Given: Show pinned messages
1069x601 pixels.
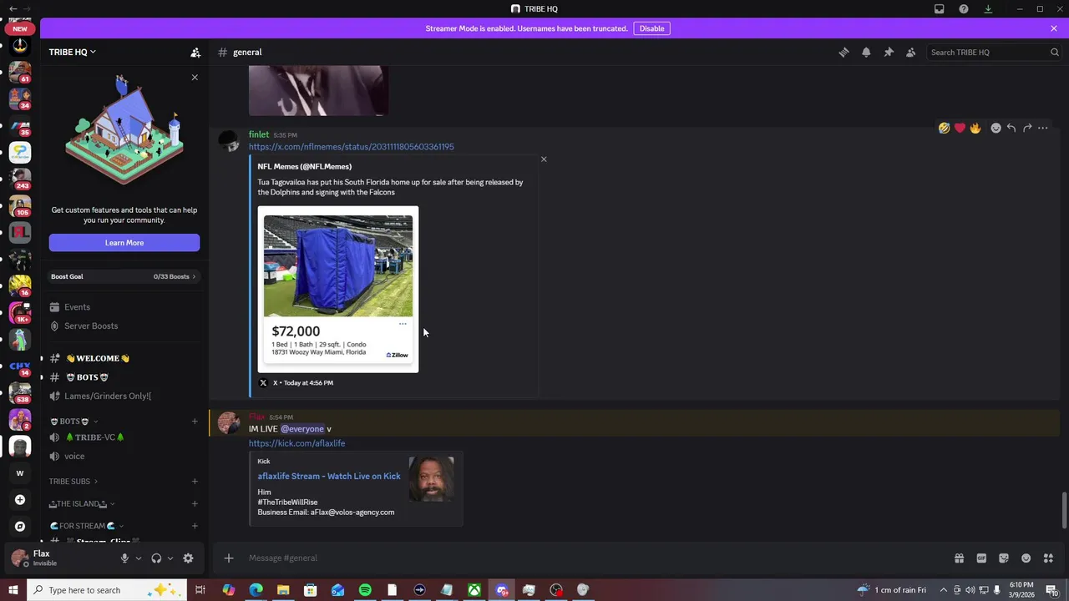Looking at the screenshot, I should 889,52.
